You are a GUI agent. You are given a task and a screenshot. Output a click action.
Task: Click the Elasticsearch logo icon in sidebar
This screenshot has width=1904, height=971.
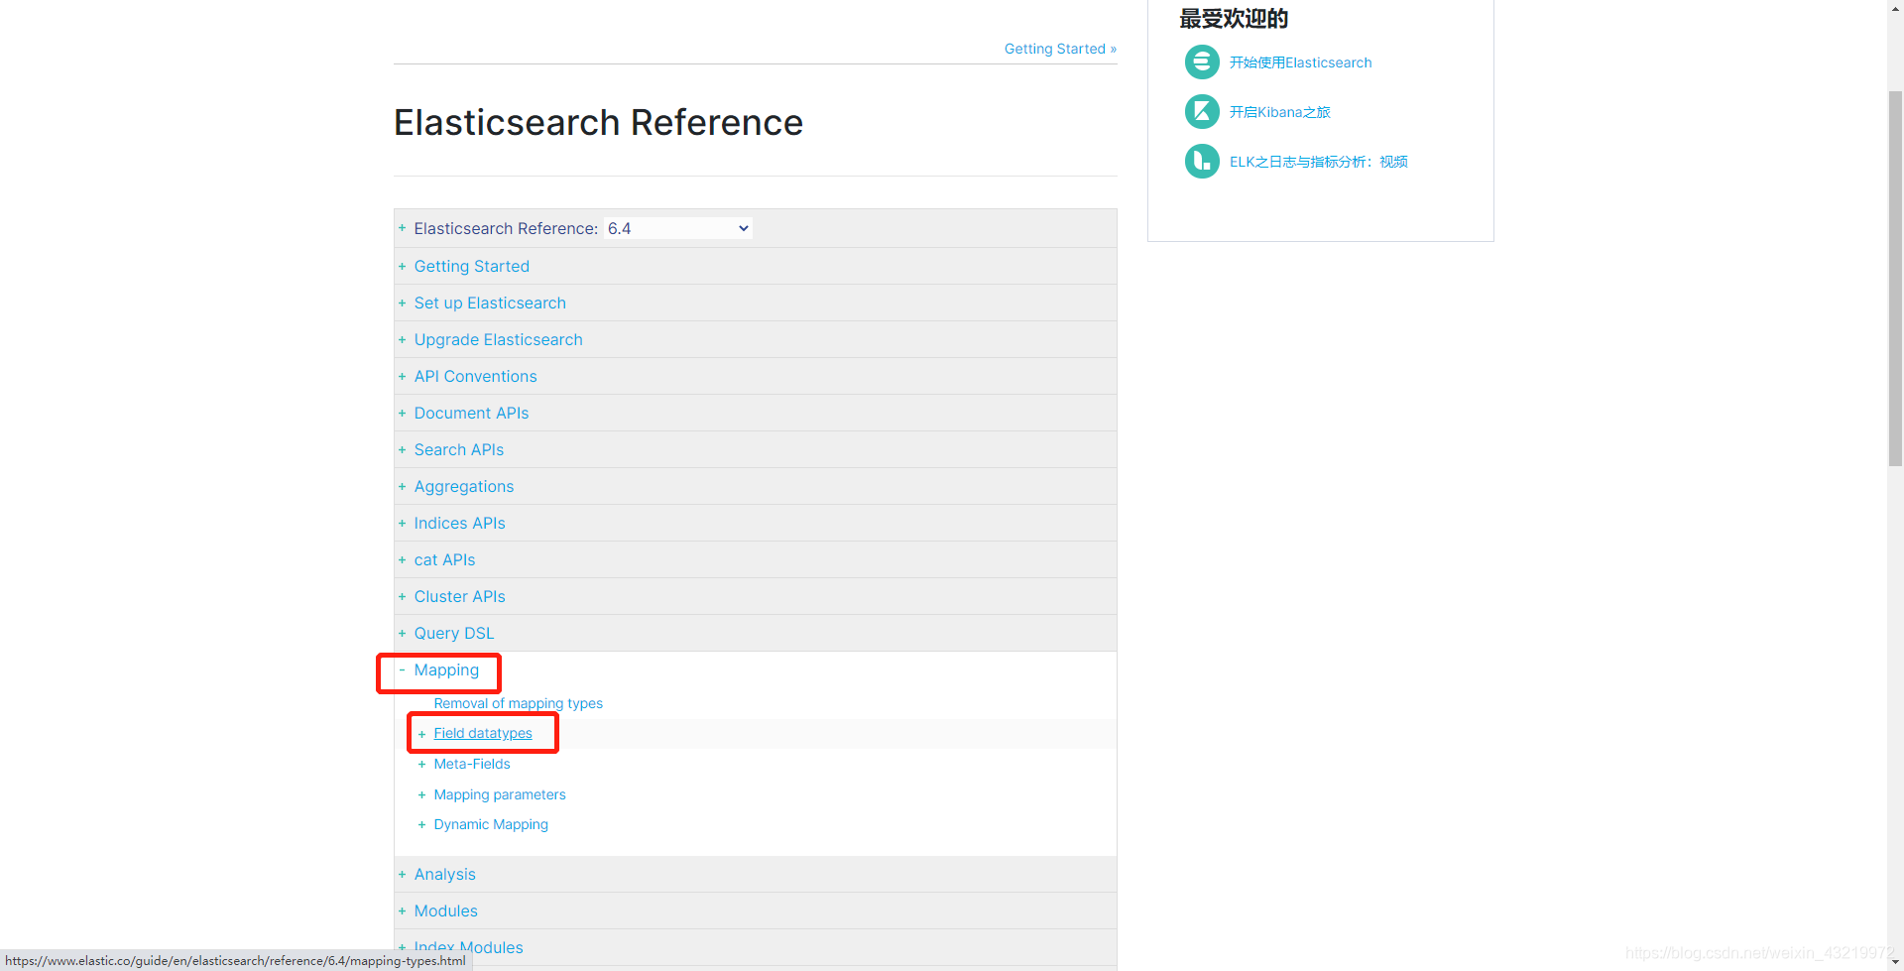click(1202, 62)
